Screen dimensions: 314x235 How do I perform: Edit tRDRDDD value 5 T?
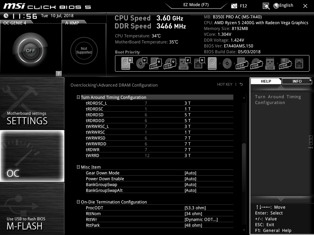coord(187,121)
